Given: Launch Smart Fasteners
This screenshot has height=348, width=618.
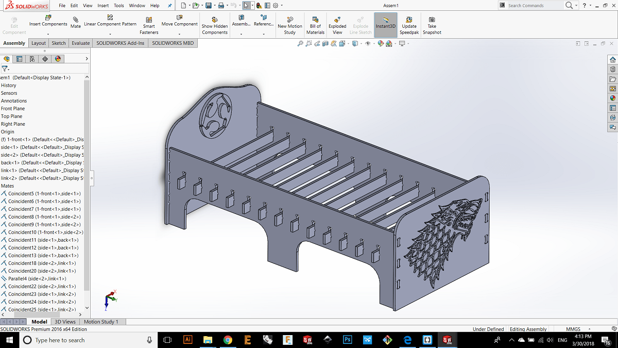Looking at the screenshot, I should click(x=149, y=26).
